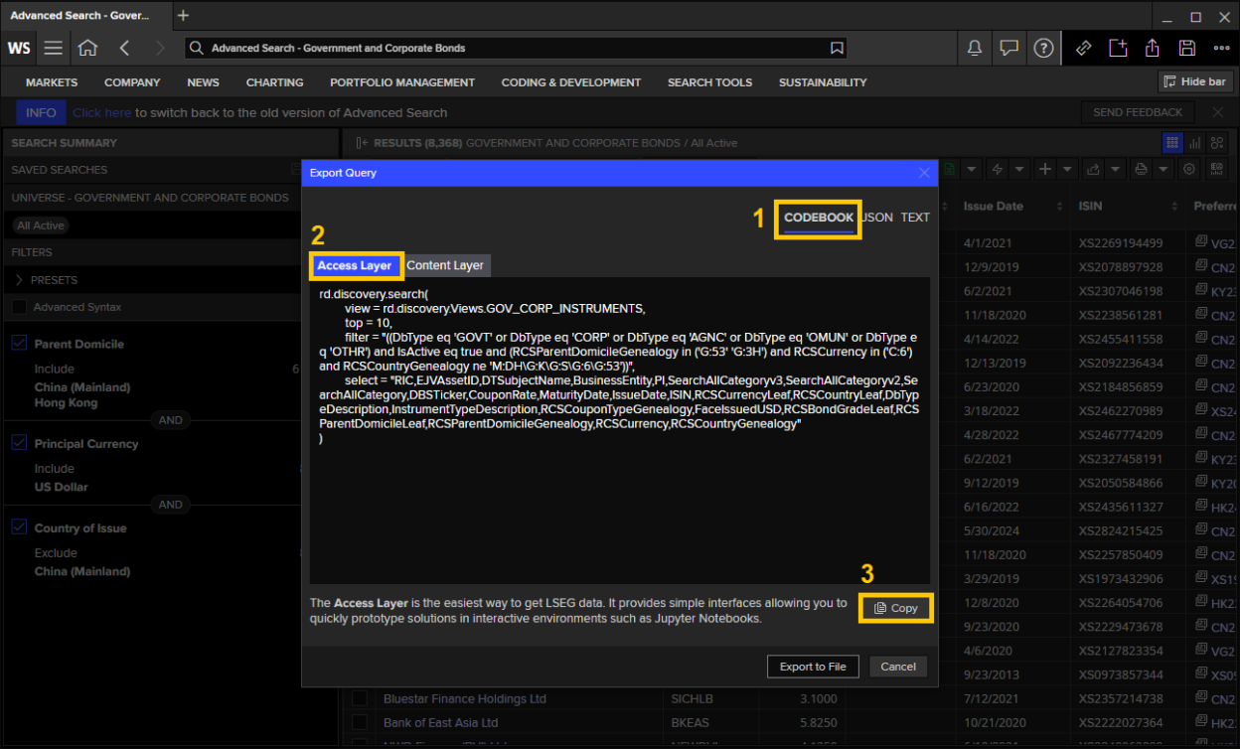Select the refresh lightning icon on the toolbar
The height and width of the screenshot is (749, 1240).
coord(999,169)
